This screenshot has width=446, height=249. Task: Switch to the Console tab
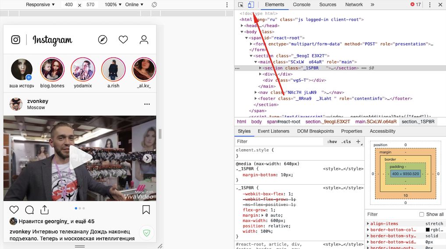tap(301, 4)
